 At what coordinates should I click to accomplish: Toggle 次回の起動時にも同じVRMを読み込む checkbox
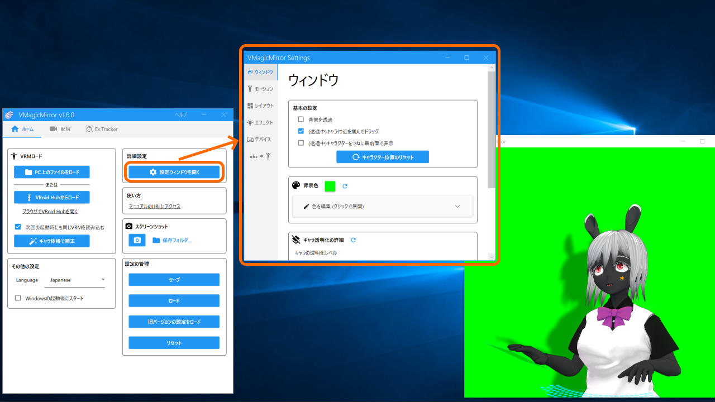(x=18, y=227)
